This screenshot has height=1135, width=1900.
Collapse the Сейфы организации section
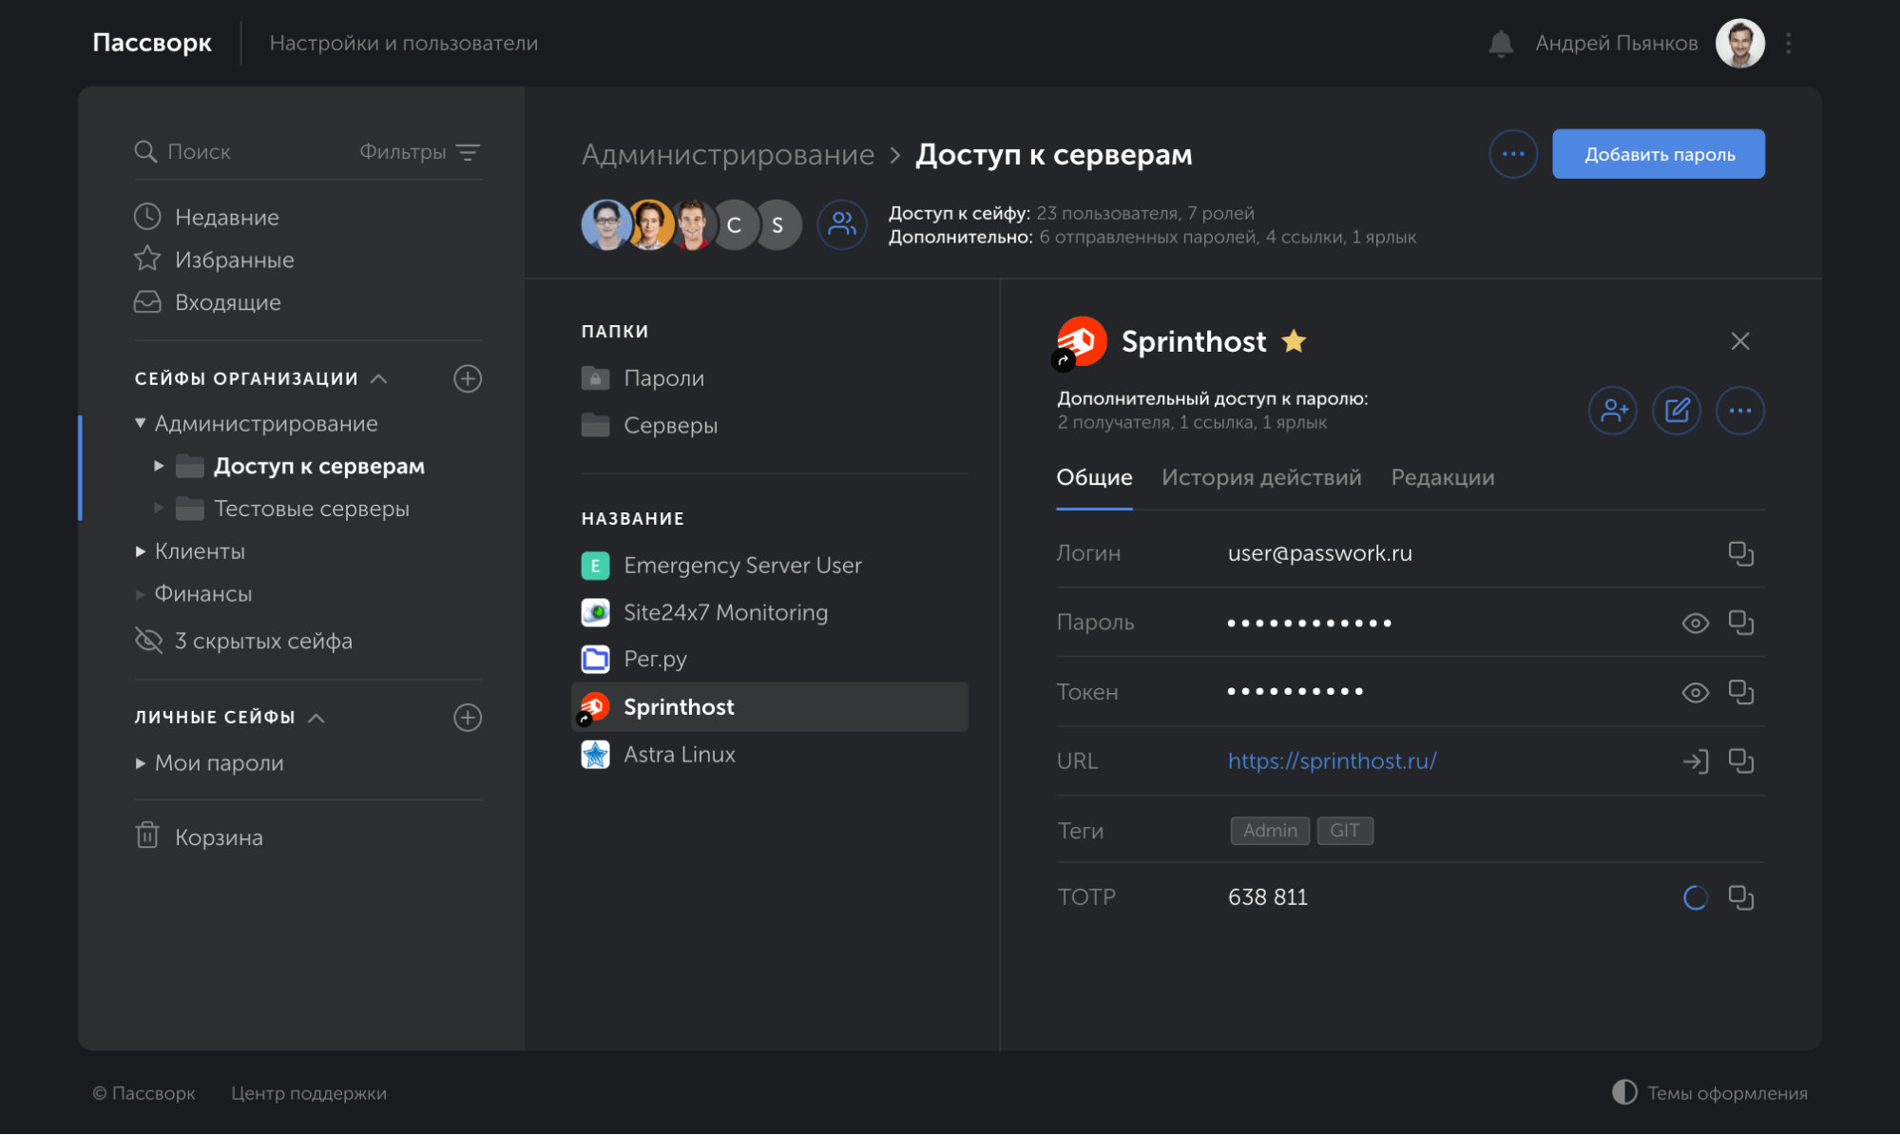[x=379, y=378]
